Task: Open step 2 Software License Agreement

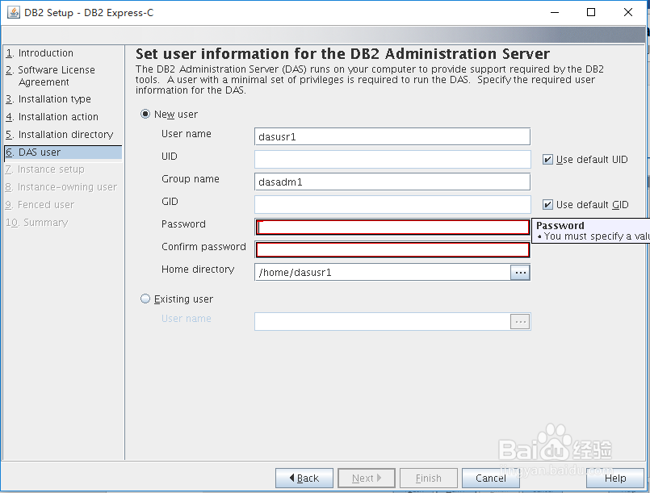Action: pos(50,76)
